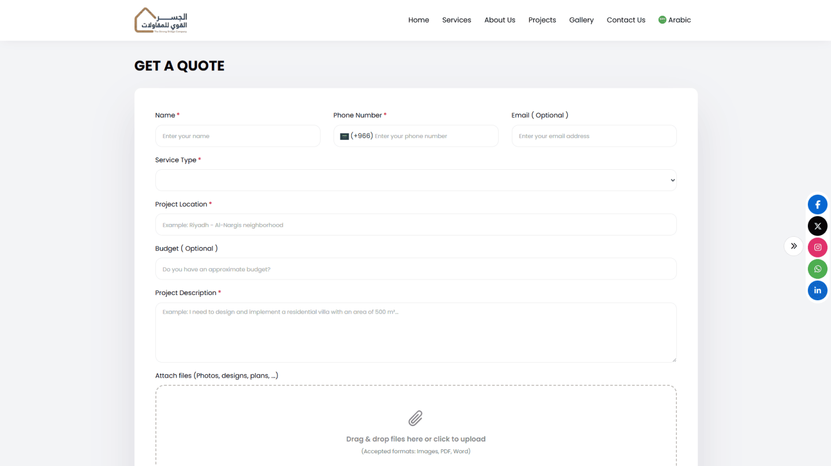The width and height of the screenshot is (831, 466).
Task: Open the LinkedIn social icon
Action: [817, 290]
